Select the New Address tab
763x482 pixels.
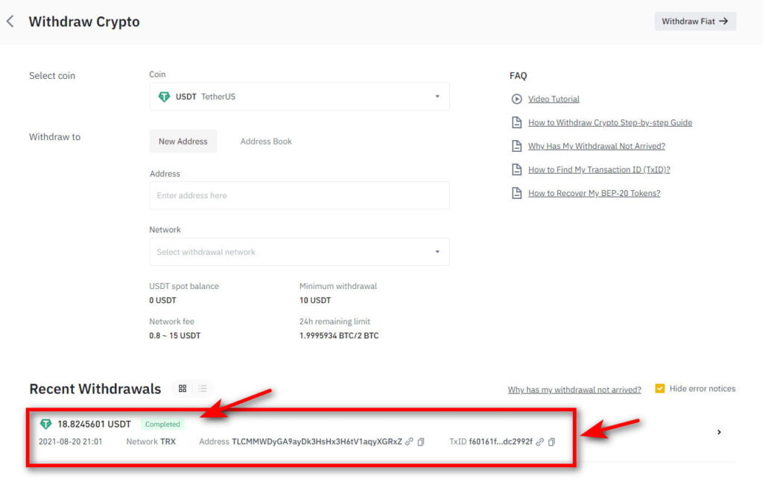coord(183,142)
